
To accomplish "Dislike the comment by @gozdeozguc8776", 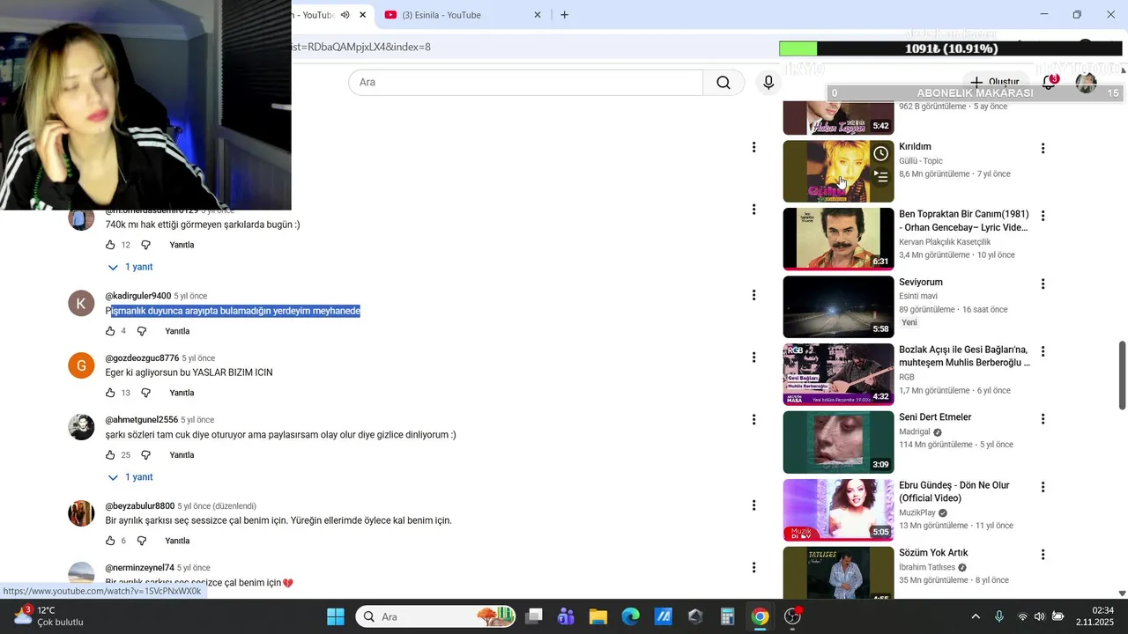I will (145, 393).
